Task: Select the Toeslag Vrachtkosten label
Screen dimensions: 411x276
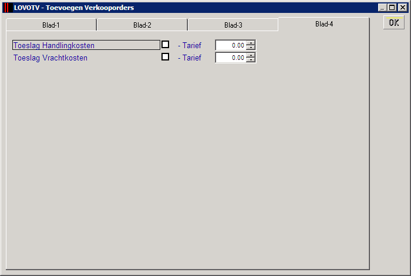Action: [x=50, y=58]
